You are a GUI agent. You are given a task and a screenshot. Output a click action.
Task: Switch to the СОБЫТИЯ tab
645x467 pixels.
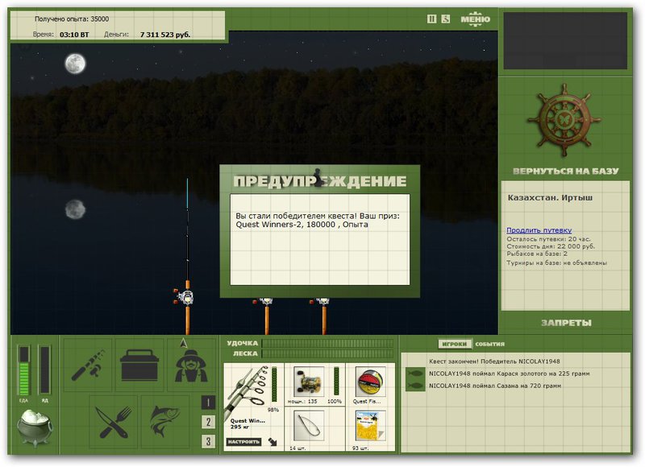[x=490, y=344]
